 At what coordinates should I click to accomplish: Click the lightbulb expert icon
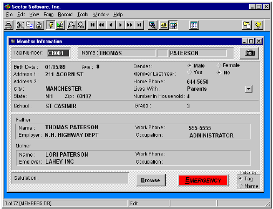click(x=258, y=25)
